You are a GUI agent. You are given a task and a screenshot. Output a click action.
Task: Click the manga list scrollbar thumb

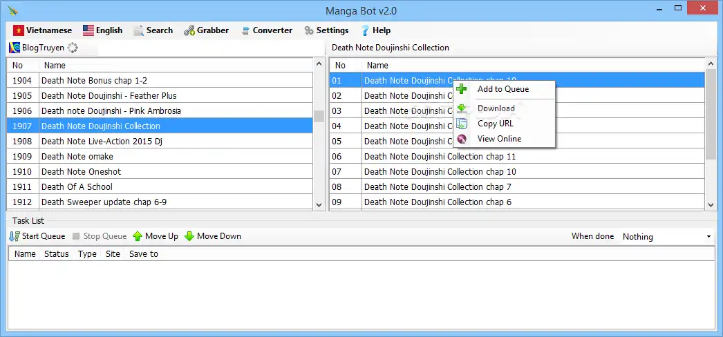[319, 116]
